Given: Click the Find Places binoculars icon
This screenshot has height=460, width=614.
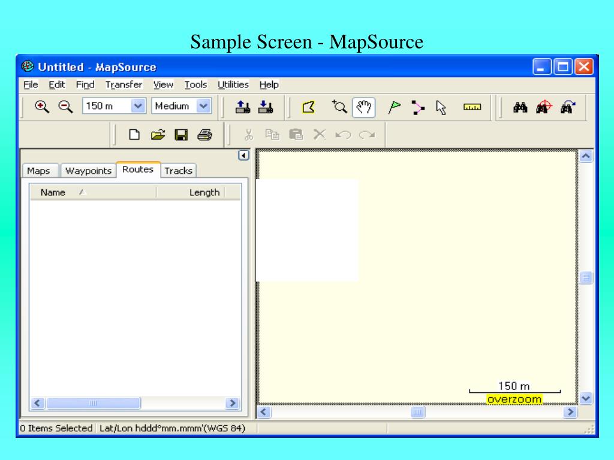Looking at the screenshot, I should pos(520,107).
